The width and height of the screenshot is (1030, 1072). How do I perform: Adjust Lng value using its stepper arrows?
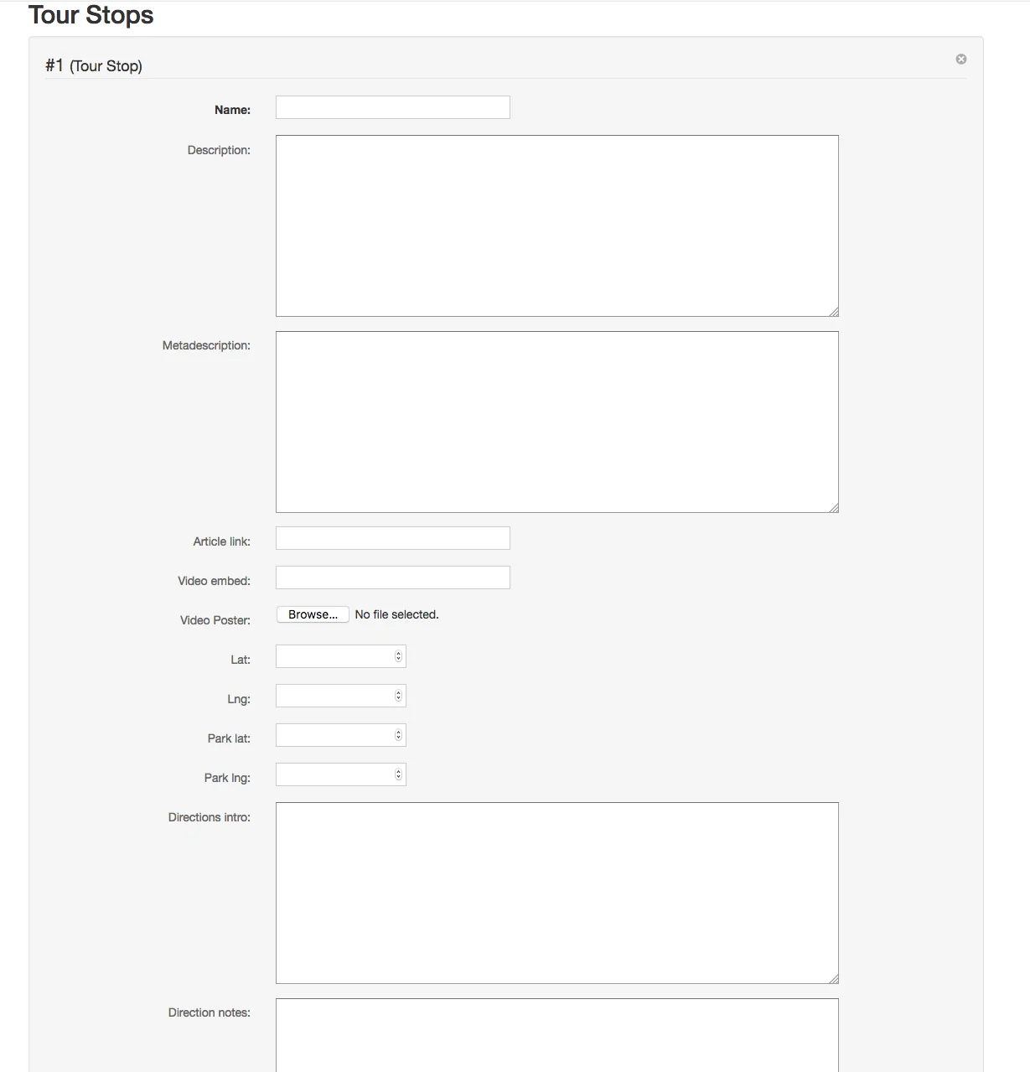398,696
